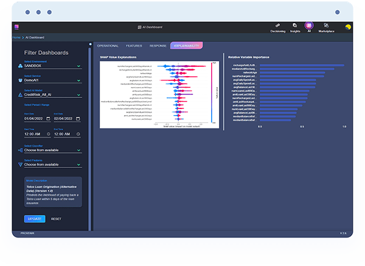Click the AI Dashboard title icon
This screenshot has width=365, height=266.
pyautogui.click(x=139, y=27)
